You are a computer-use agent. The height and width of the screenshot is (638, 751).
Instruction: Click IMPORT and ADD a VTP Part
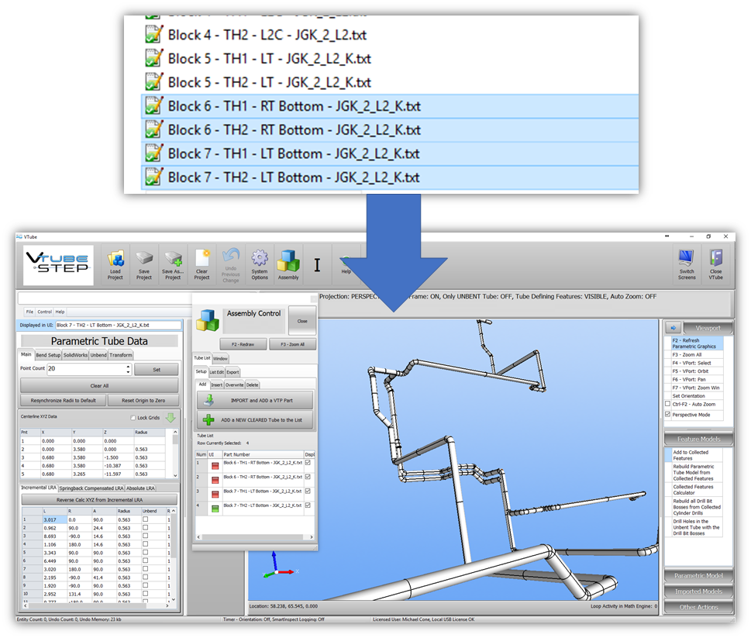click(x=255, y=400)
